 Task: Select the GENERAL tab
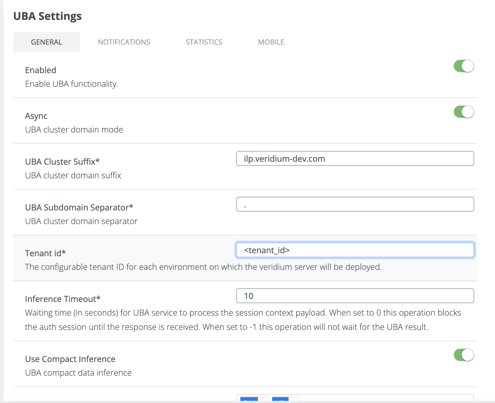46,42
